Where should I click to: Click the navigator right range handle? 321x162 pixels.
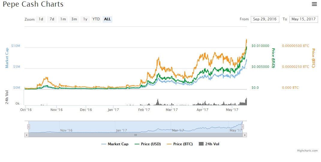(x=242, y=127)
